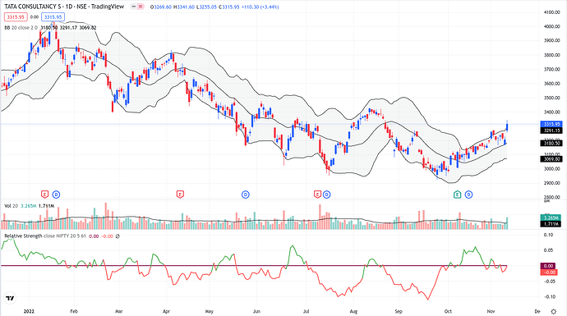Click the low value L3255.05
The image size is (567, 316).
coord(206,7)
